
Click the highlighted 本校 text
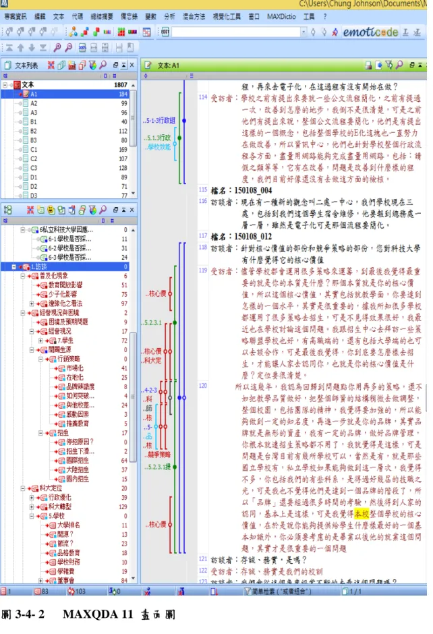click(x=362, y=514)
